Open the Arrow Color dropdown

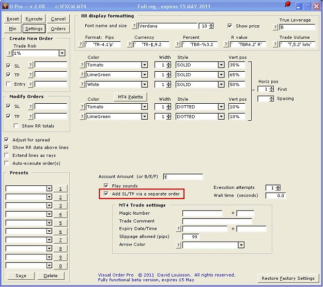pos(241,245)
